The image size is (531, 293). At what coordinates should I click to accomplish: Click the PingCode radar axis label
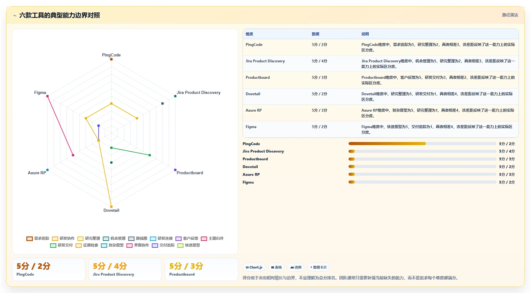click(111, 55)
